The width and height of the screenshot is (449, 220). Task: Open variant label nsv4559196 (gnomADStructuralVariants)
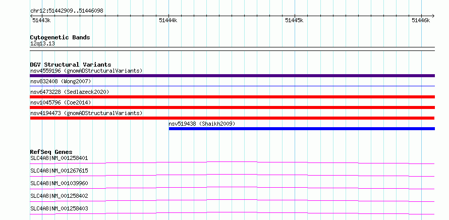(x=86, y=71)
